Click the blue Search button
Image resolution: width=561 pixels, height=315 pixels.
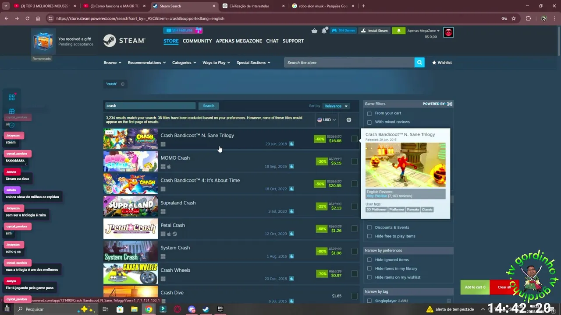point(209,106)
